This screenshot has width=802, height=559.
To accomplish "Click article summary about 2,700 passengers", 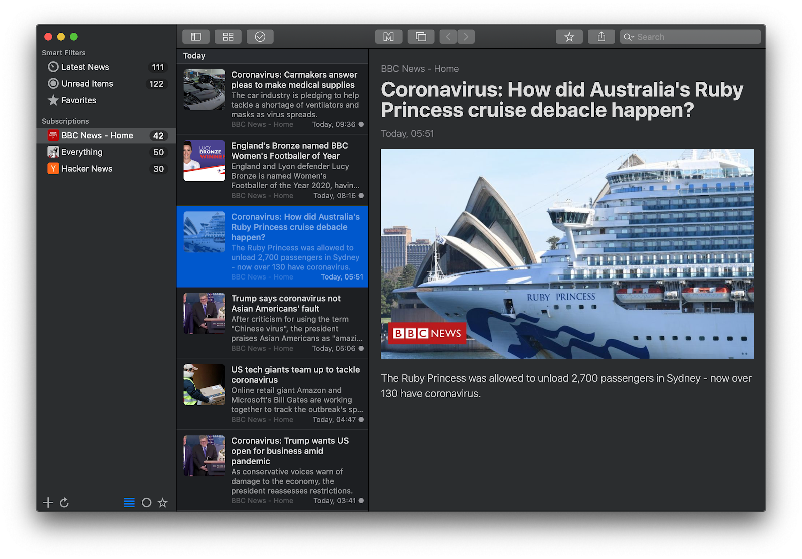I will [x=566, y=386].
